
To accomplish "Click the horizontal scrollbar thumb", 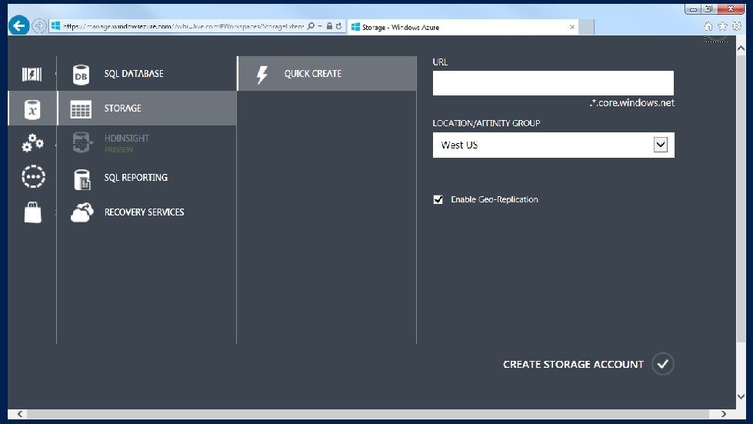I will 368,414.
